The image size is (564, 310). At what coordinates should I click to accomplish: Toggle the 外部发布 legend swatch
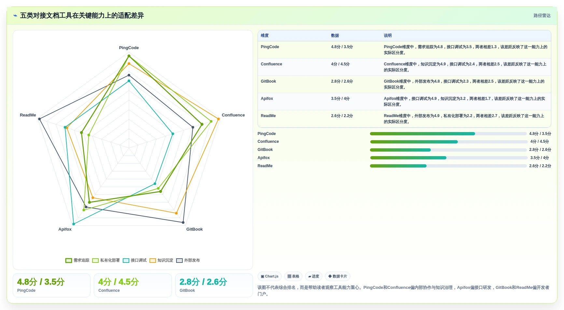tap(179, 260)
